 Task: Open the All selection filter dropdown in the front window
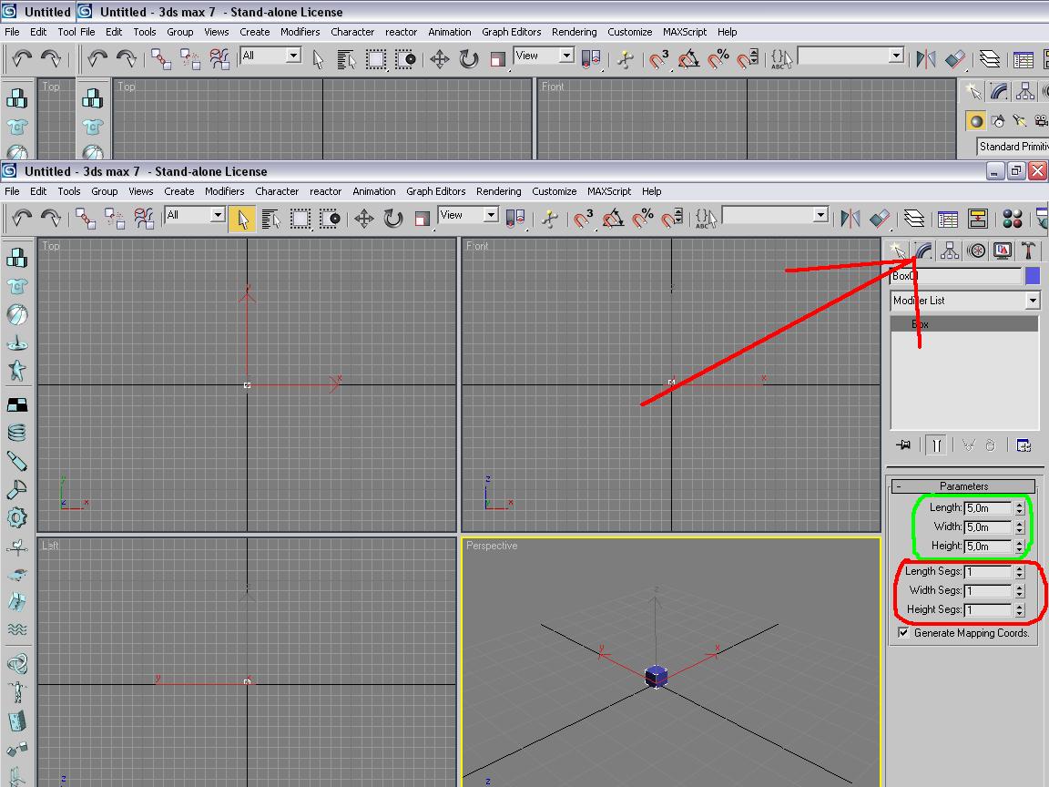click(x=218, y=215)
